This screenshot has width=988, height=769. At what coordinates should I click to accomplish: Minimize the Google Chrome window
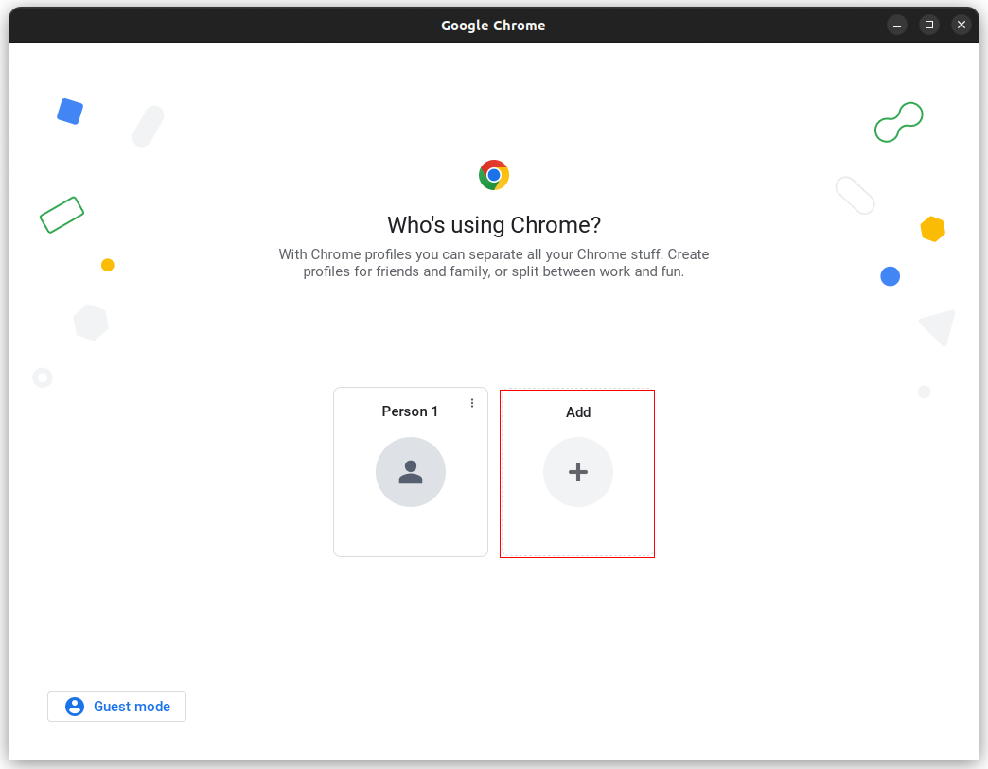(x=896, y=26)
